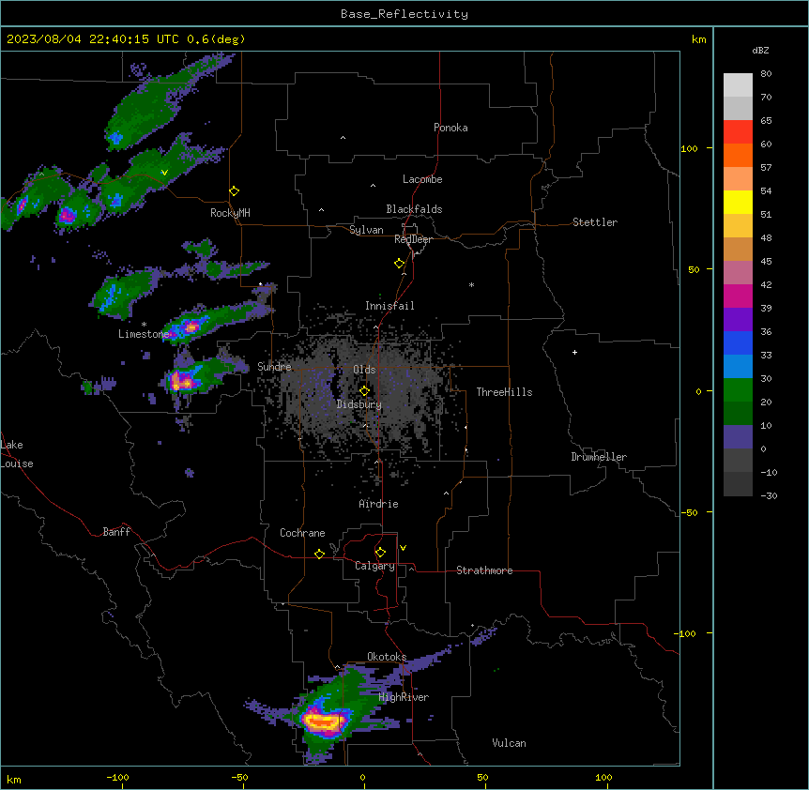Pick the orange 57-60 dBZ legend swatch
Image resolution: width=809 pixels, height=790 pixels.
point(738,155)
